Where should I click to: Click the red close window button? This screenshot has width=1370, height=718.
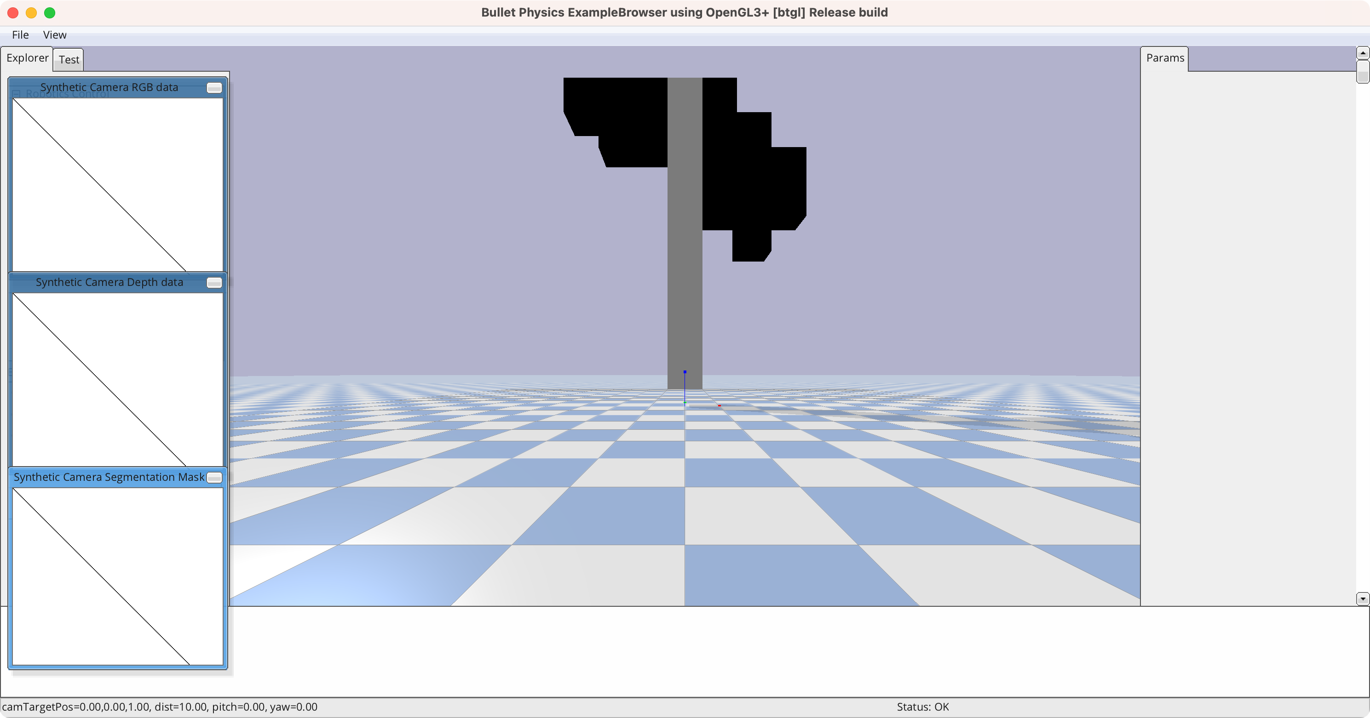pos(13,13)
